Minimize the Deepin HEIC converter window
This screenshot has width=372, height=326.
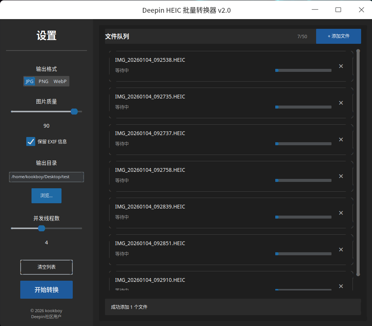pos(315,10)
